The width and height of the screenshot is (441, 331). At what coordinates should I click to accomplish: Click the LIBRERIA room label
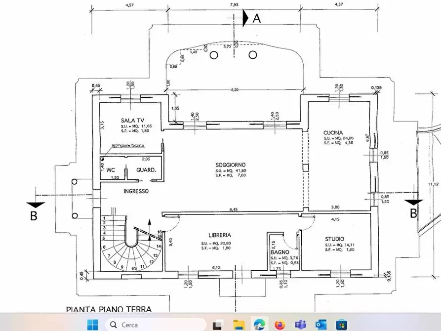coord(220,236)
